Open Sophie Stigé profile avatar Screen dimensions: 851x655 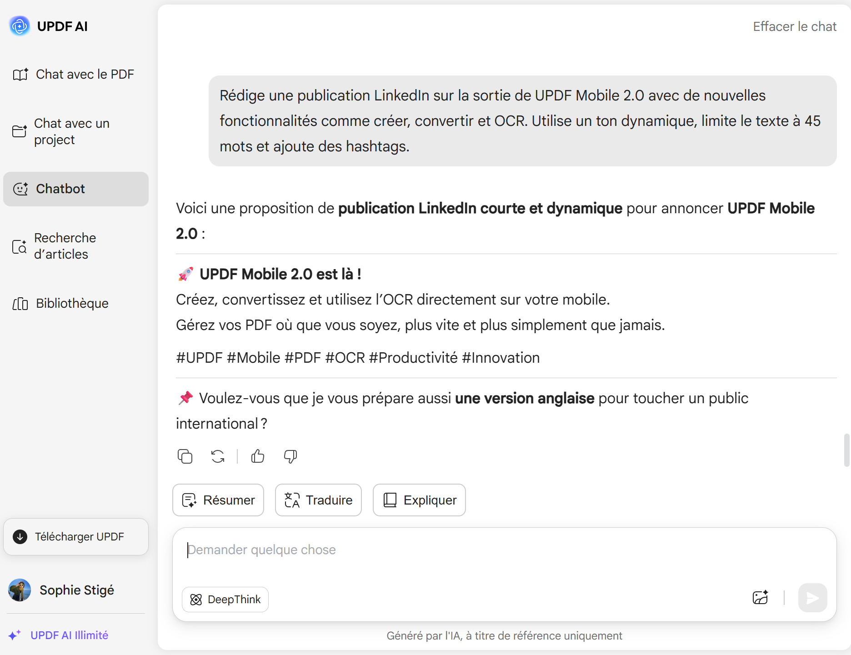coord(20,590)
